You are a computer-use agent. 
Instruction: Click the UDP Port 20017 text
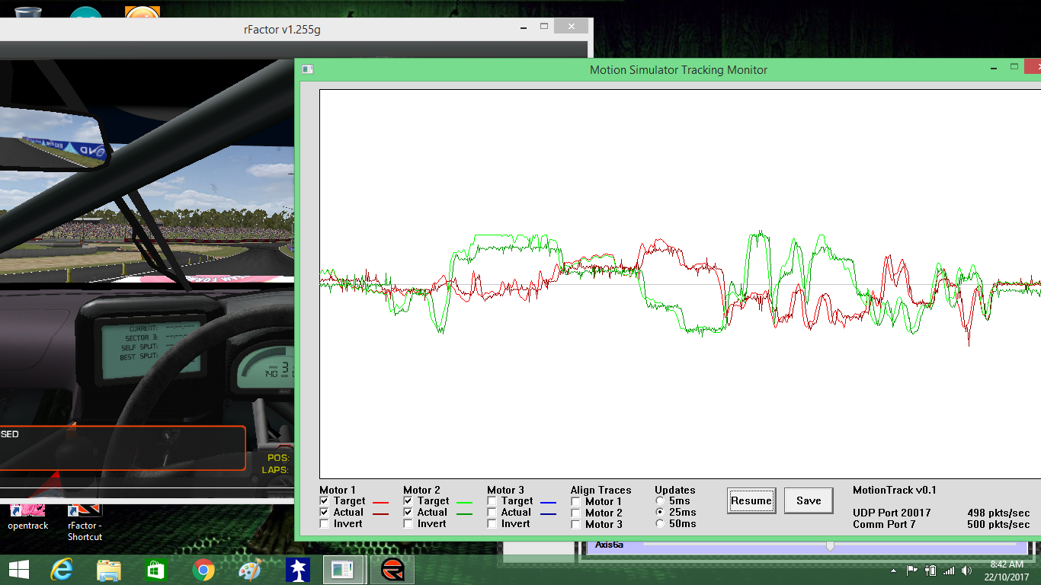click(x=892, y=513)
